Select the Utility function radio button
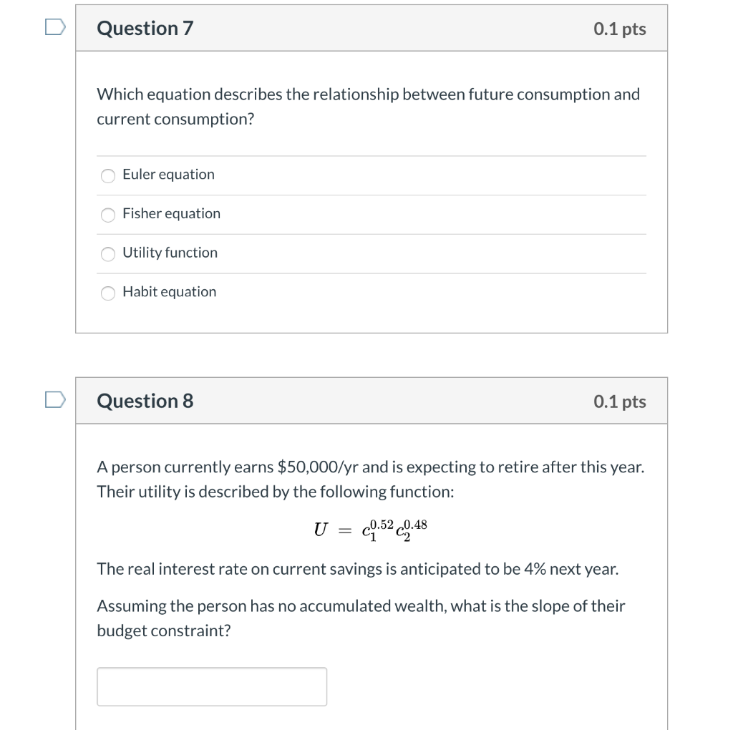Image resolution: width=733 pixels, height=730 pixels. (107, 253)
